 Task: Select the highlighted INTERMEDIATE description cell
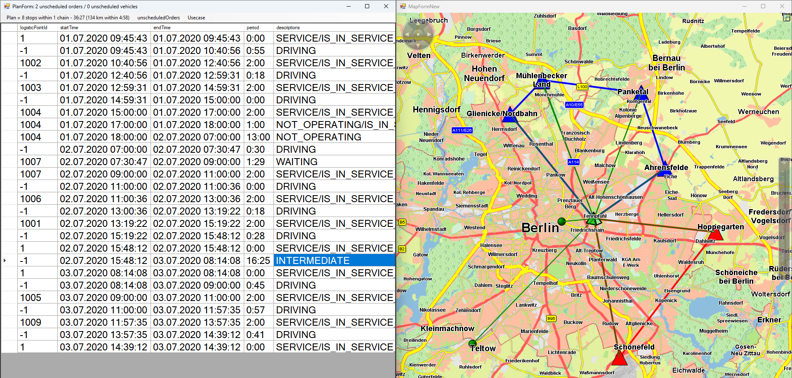pos(334,261)
